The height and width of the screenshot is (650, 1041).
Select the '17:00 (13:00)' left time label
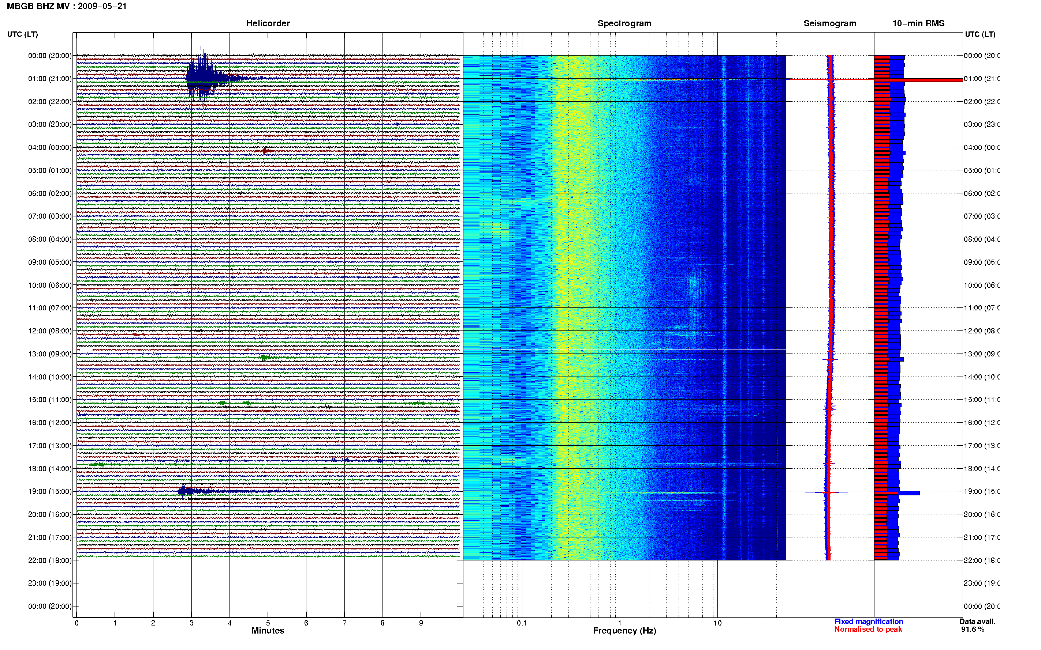click(x=49, y=446)
